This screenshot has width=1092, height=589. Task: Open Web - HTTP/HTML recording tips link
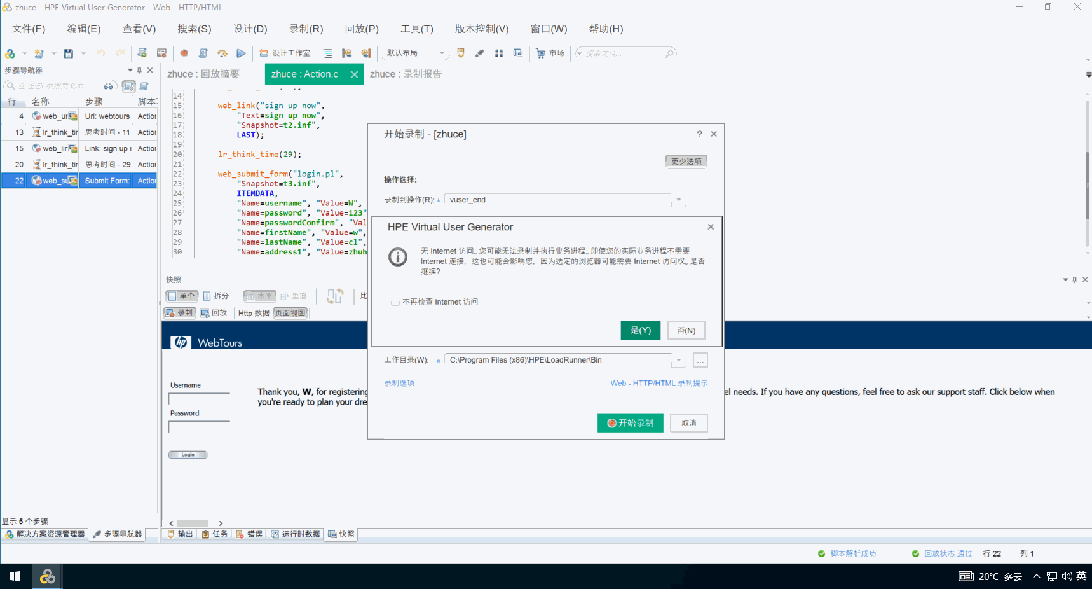click(659, 384)
